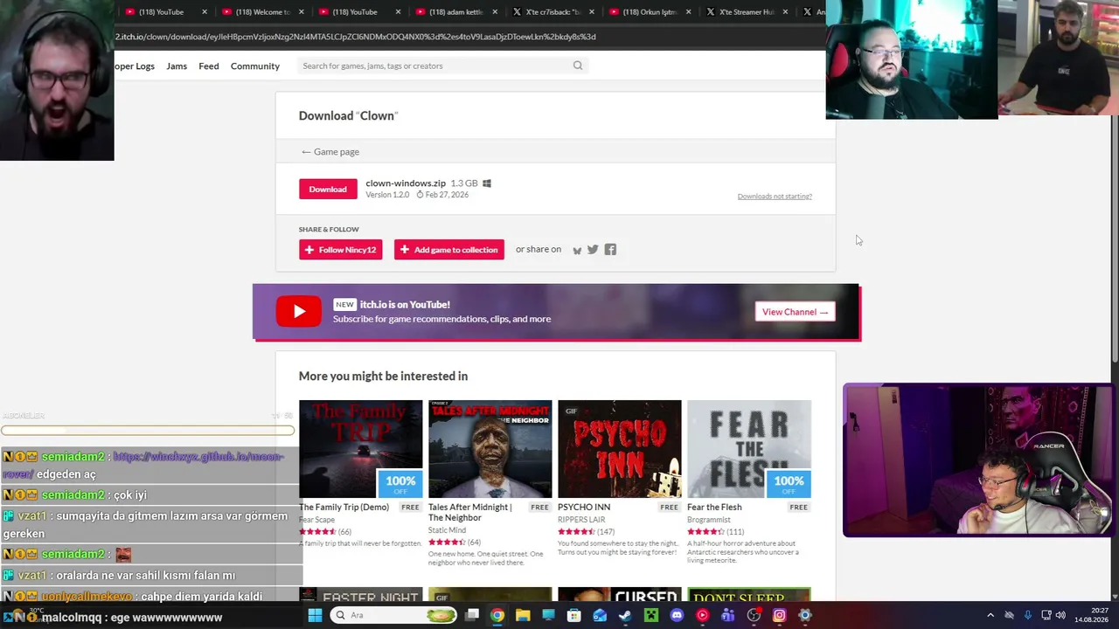The image size is (1119, 629).
Task: Click the 'Fear the Flesh' game title
Action: point(714,507)
